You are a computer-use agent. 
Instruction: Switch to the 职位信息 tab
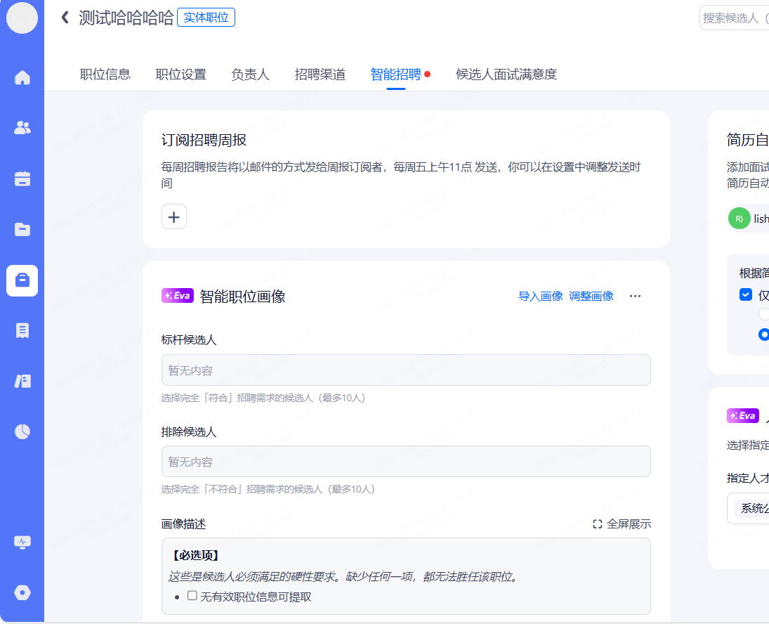click(105, 74)
